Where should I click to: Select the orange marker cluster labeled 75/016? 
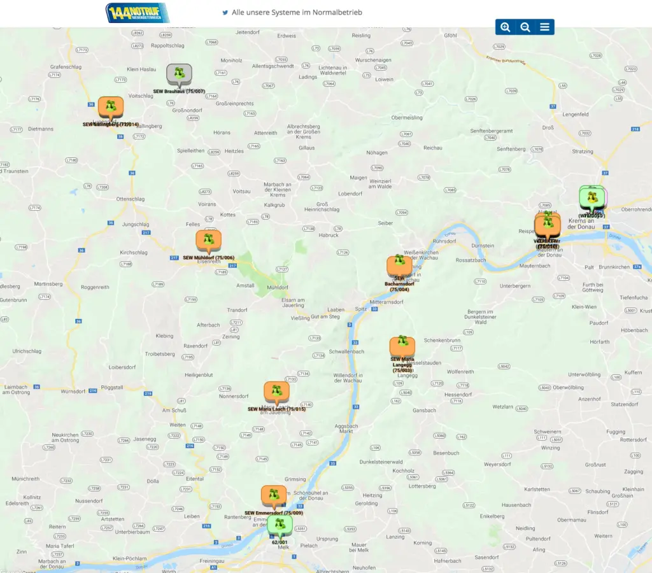(x=547, y=225)
